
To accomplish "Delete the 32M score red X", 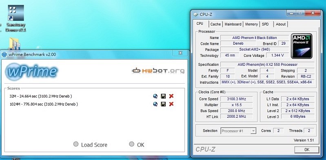I will coord(171,96).
